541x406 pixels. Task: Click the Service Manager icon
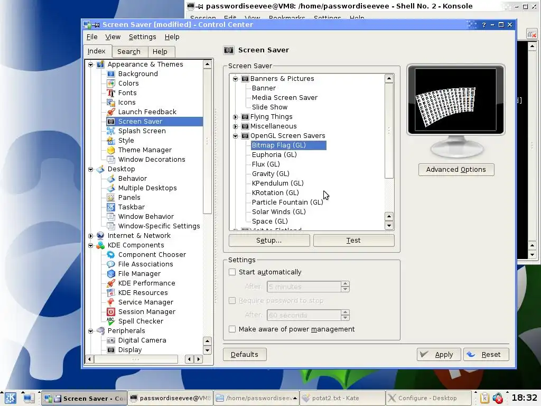click(111, 302)
